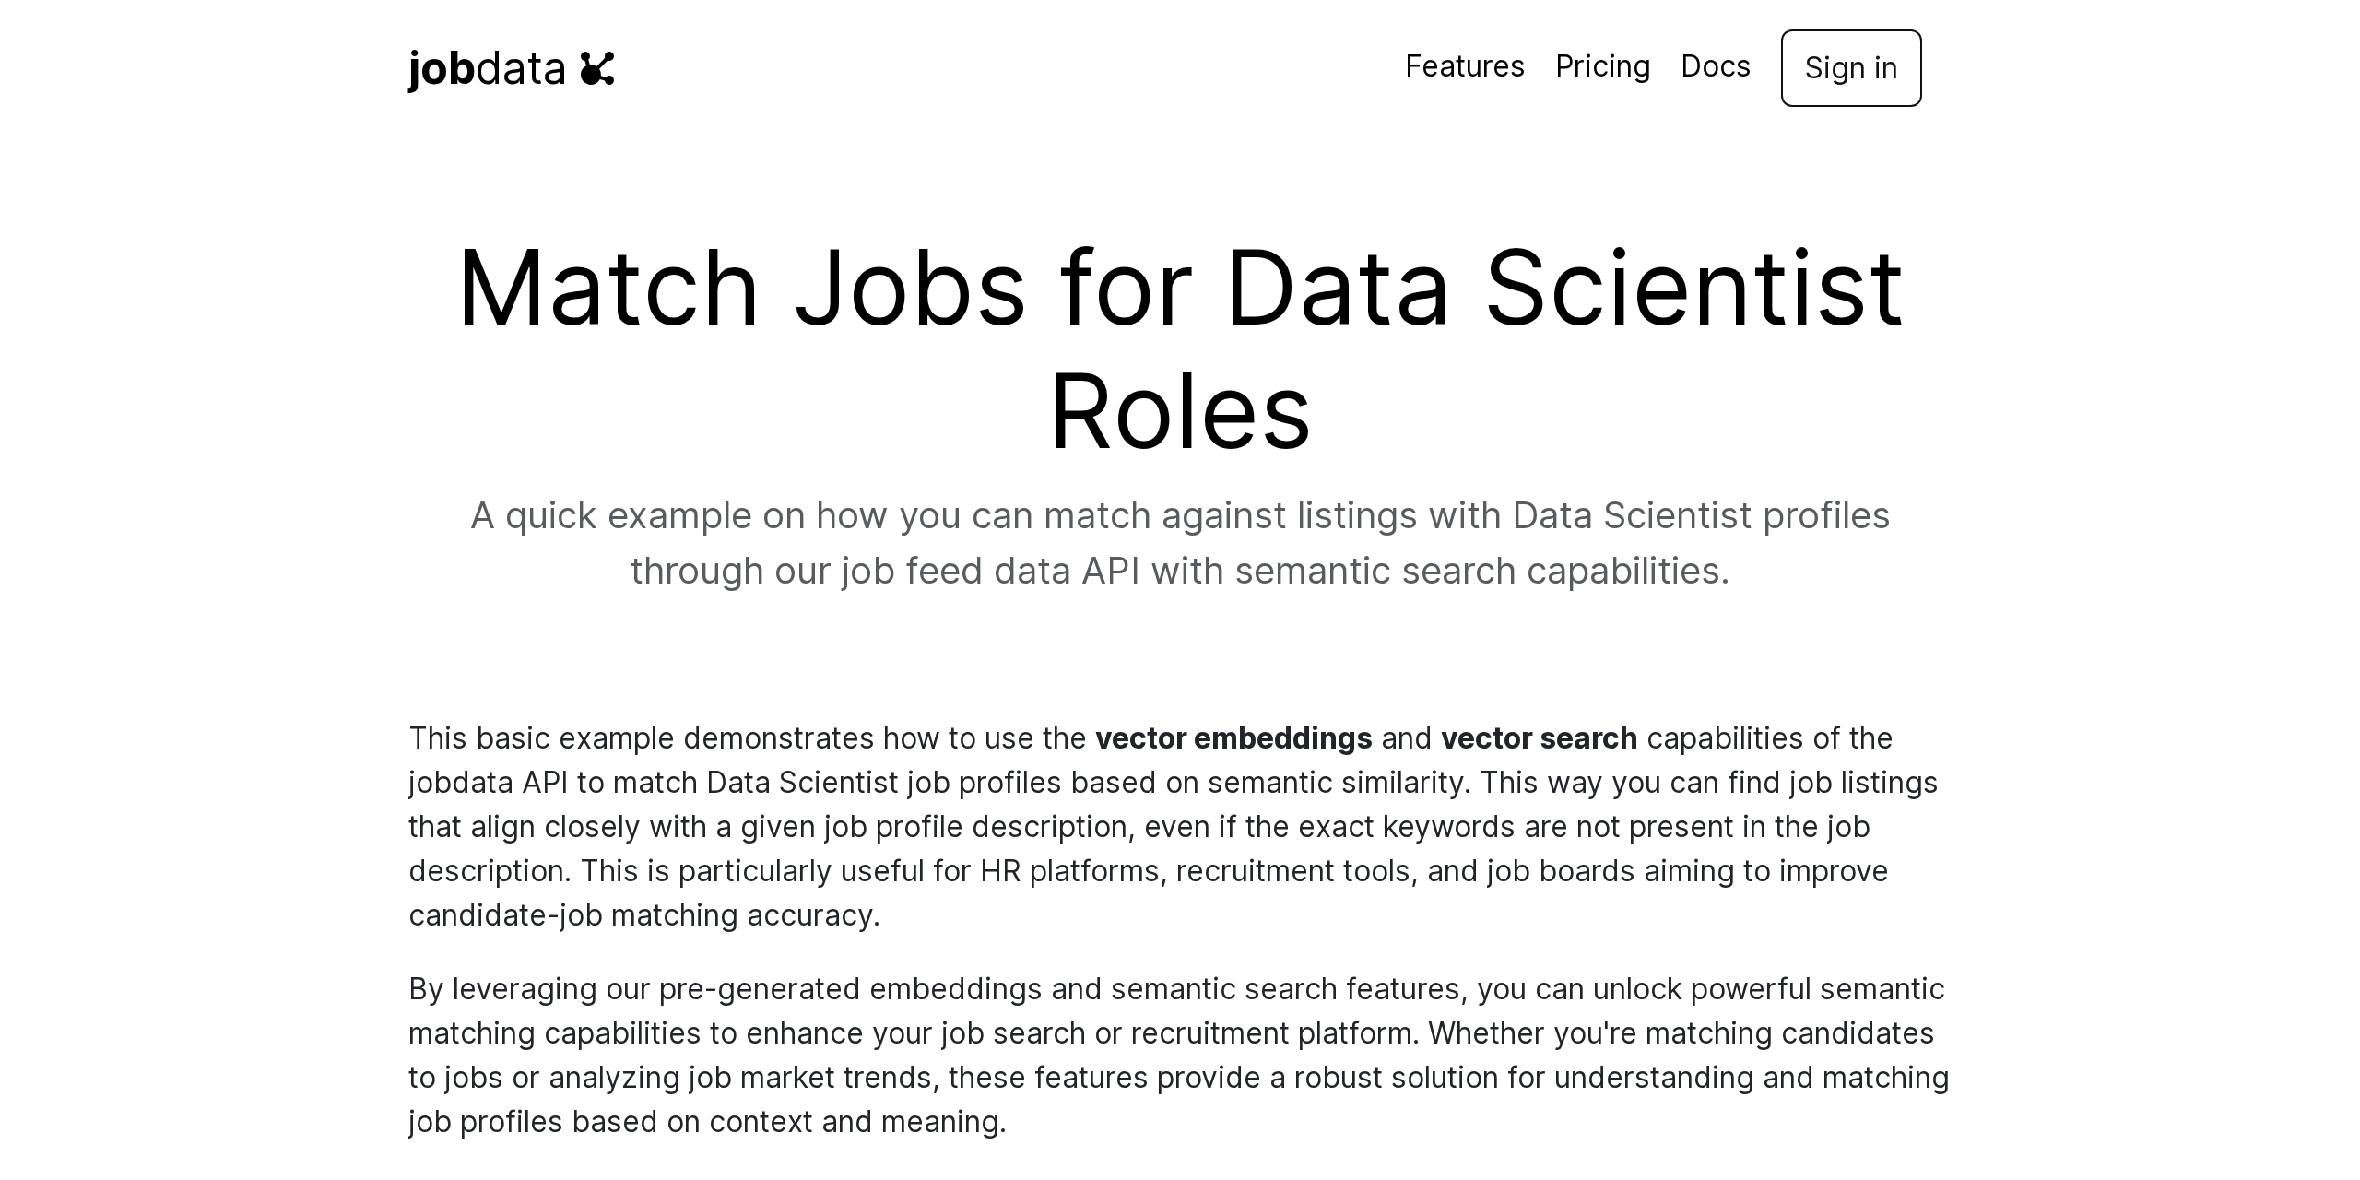Click the Features link in the navbar
The width and height of the screenshot is (2360, 1180).
coord(1464,67)
